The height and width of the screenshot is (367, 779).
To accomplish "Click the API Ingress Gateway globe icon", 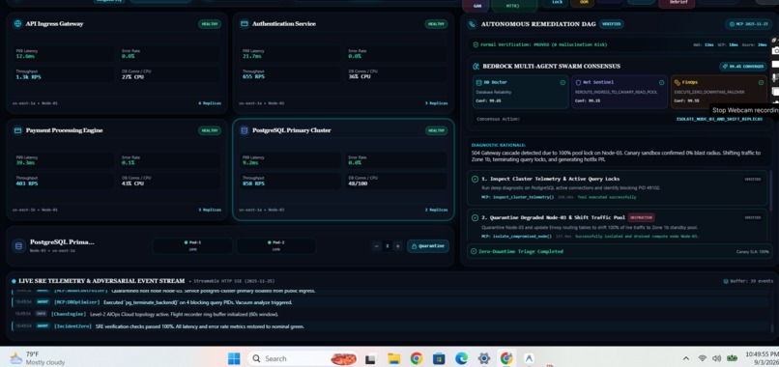I will [x=18, y=24].
